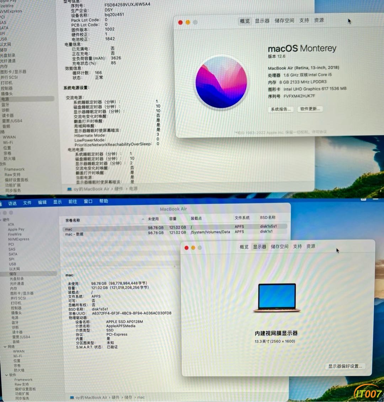Collapse the 软件 group in storage report sidebar
The width and height of the screenshot is (384, 402).
[x=6, y=375]
